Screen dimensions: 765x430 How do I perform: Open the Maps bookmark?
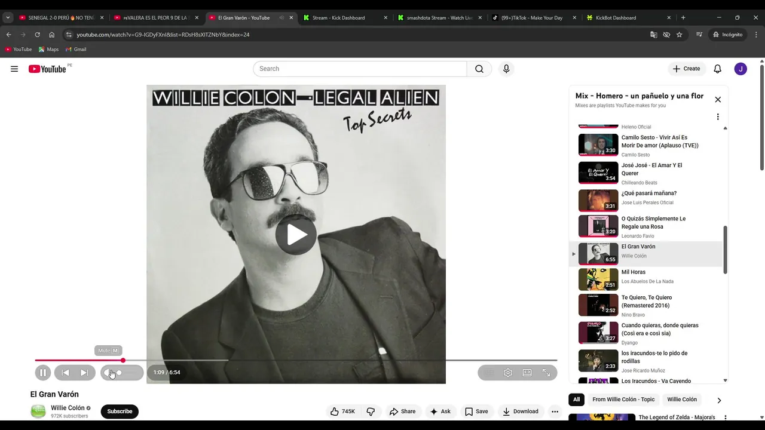[48, 50]
